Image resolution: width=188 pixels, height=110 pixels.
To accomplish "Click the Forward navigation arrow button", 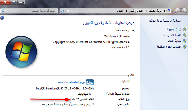I will tap(177, 11).
